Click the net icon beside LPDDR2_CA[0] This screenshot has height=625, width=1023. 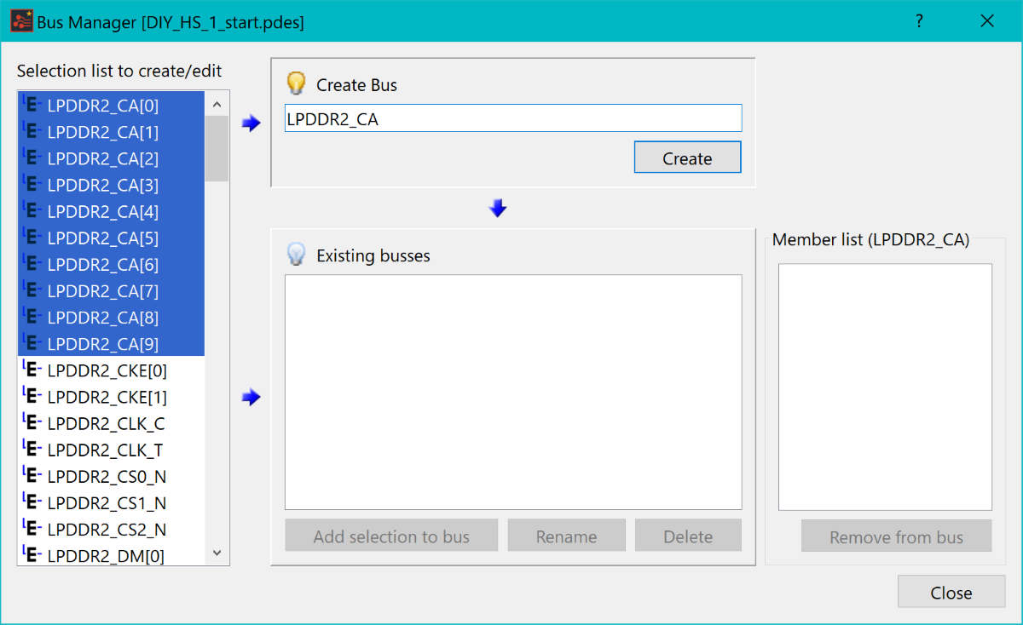(x=32, y=106)
